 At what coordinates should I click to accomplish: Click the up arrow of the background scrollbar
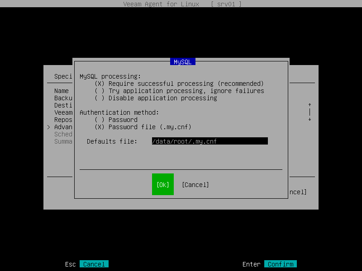[310, 105]
